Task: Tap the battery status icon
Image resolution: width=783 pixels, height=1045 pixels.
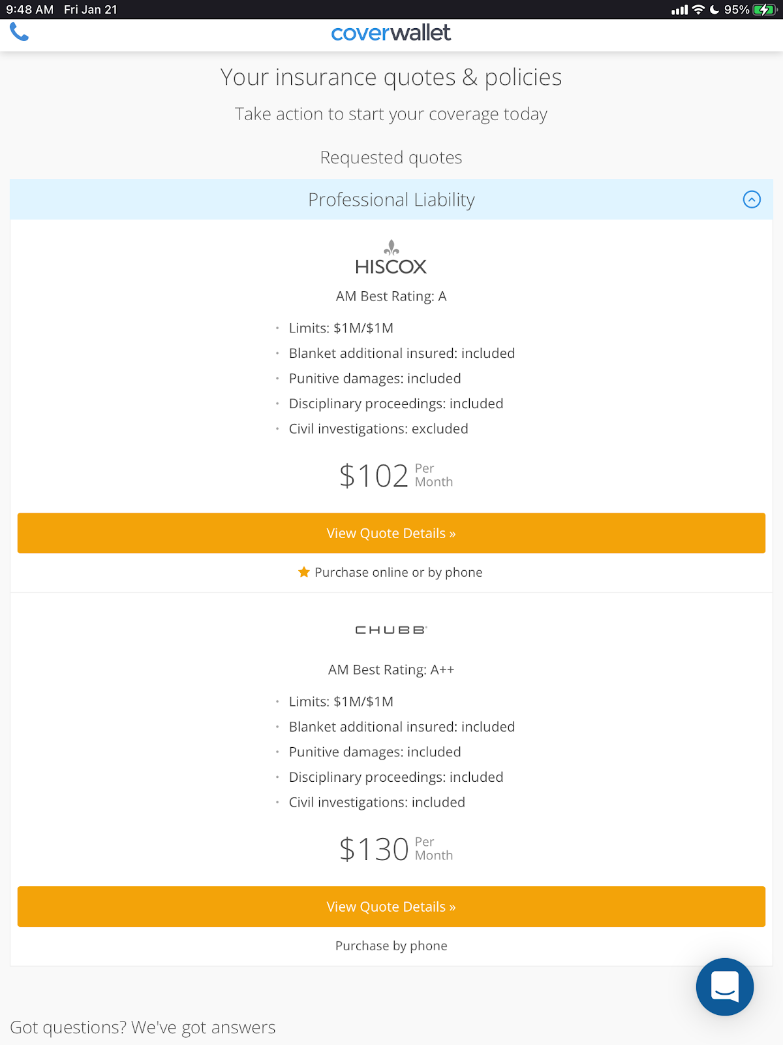Action: [x=763, y=10]
